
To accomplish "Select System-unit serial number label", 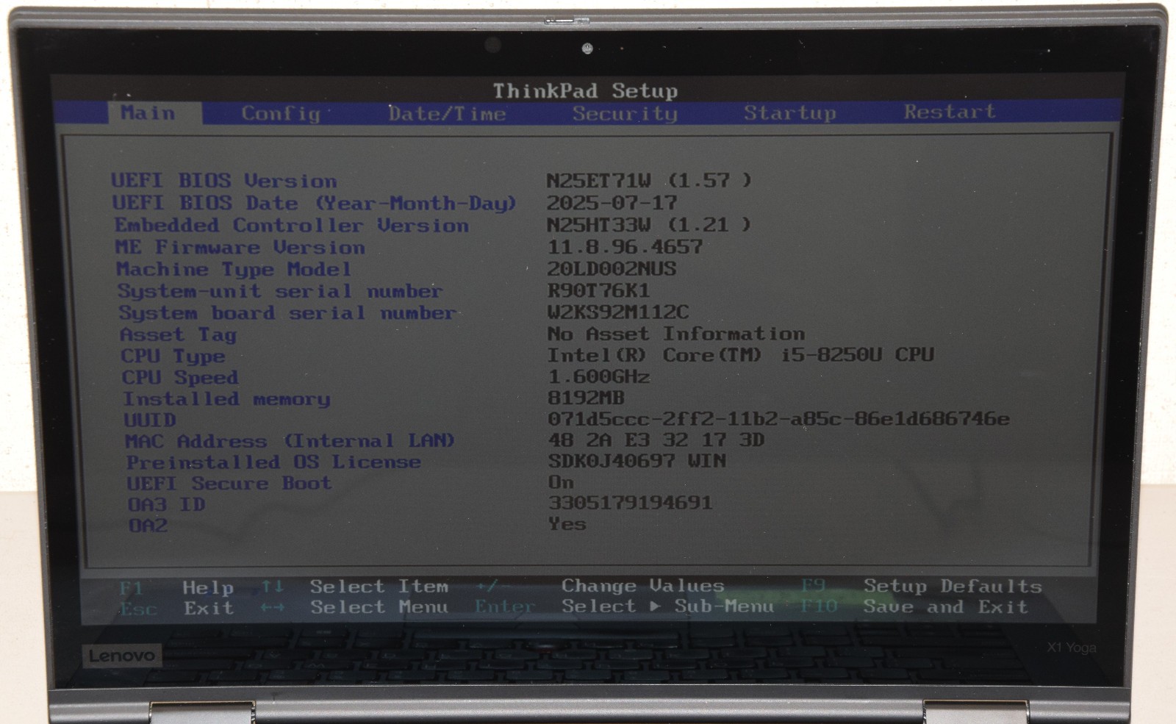I will tap(280, 292).
